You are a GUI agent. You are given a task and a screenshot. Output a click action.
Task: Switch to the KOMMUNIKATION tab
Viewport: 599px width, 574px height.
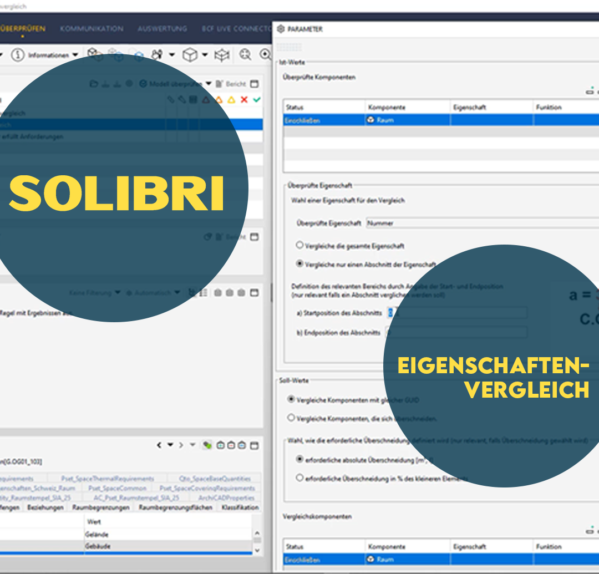pyautogui.click(x=92, y=29)
